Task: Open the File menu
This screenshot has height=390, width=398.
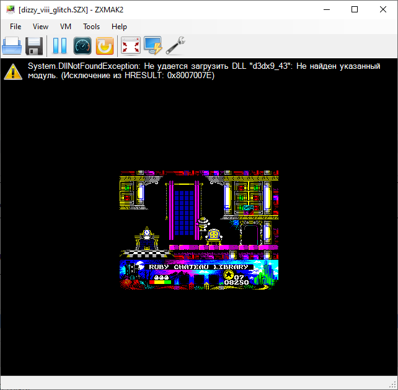Action: click(15, 27)
